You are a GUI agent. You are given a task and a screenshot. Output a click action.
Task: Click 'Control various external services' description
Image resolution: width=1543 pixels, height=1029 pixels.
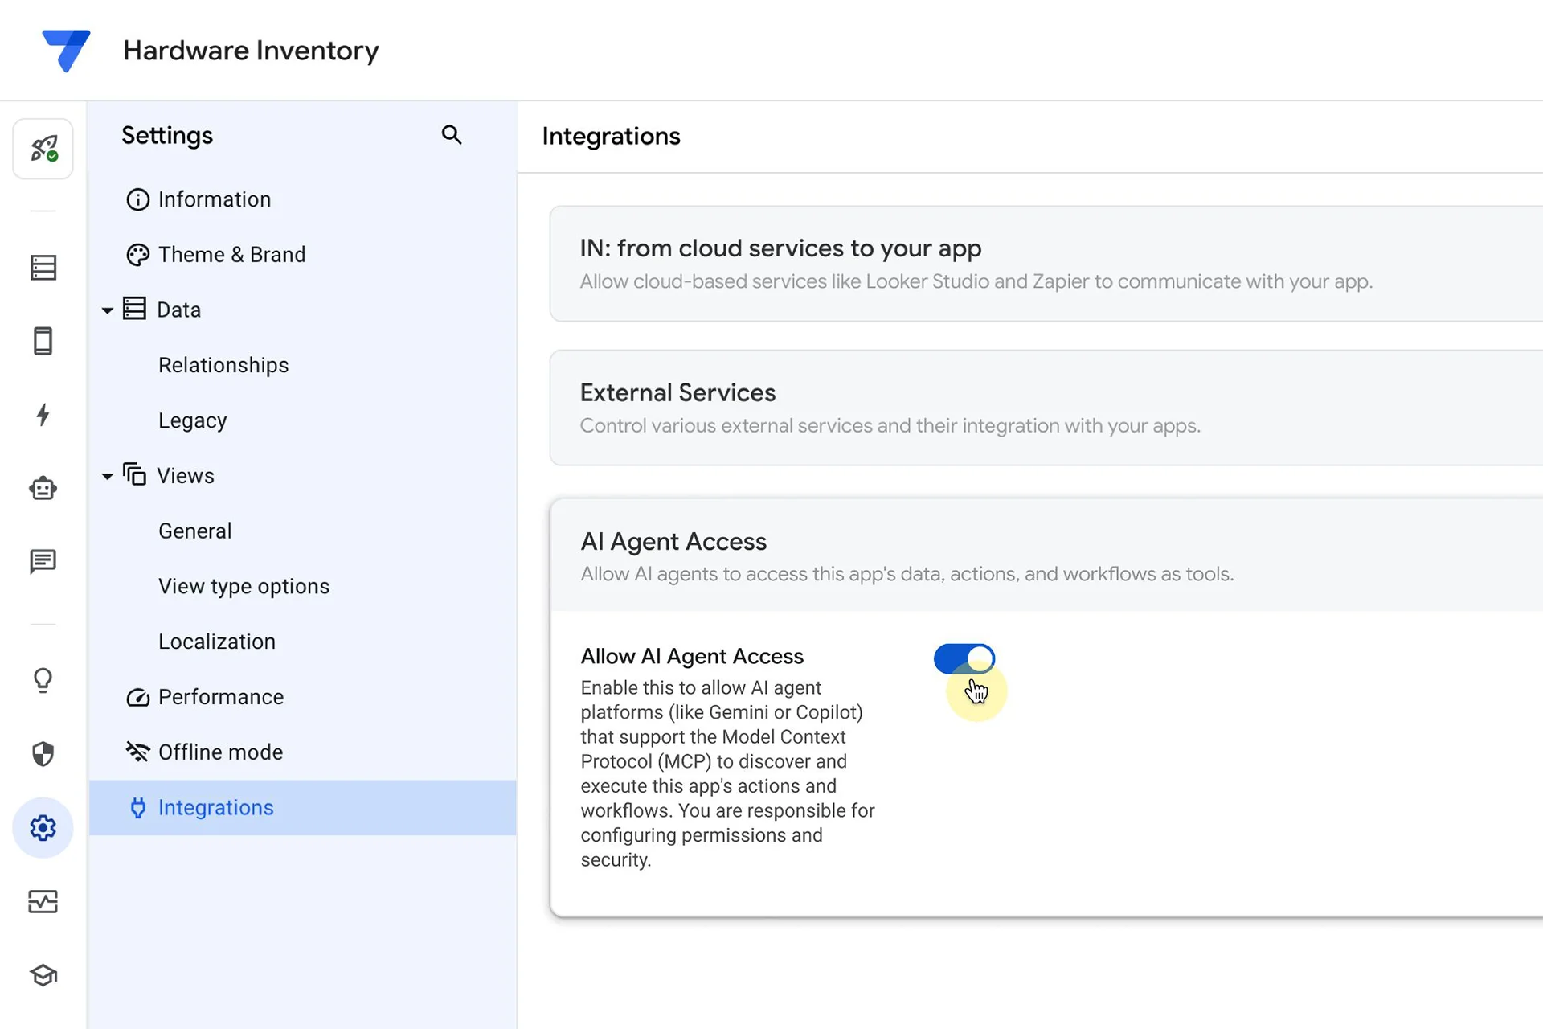point(890,425)
